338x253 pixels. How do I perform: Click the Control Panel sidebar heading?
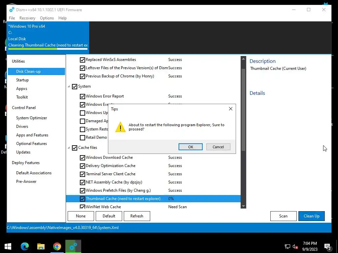[24, 108]
